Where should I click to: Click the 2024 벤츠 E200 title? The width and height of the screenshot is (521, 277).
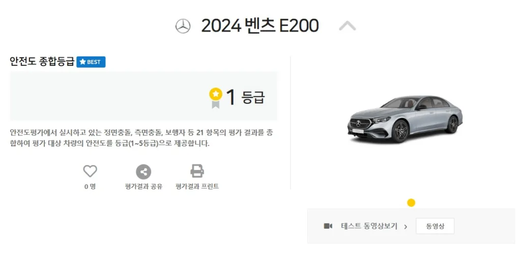260,25
